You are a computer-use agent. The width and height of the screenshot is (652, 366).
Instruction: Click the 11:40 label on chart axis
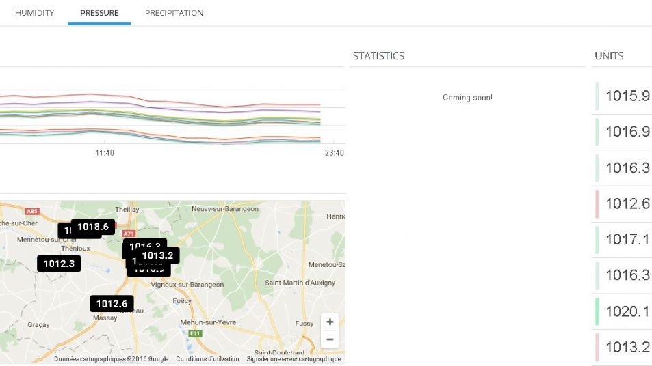point(105,153)
